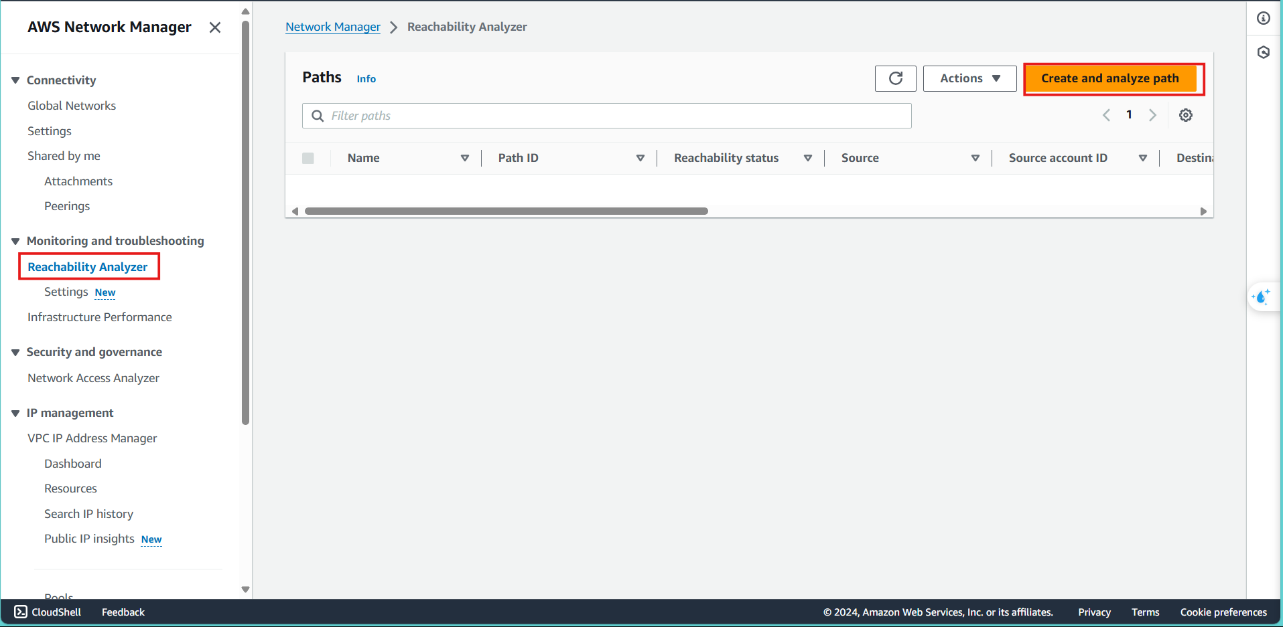Click the search magnifier in Filter paths

click(318, 116)
